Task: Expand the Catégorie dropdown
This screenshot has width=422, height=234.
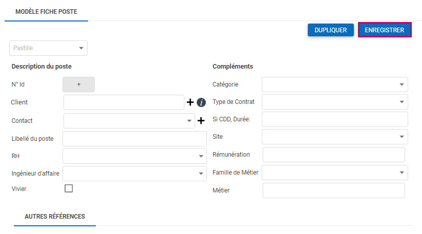Action: [335, 84]
